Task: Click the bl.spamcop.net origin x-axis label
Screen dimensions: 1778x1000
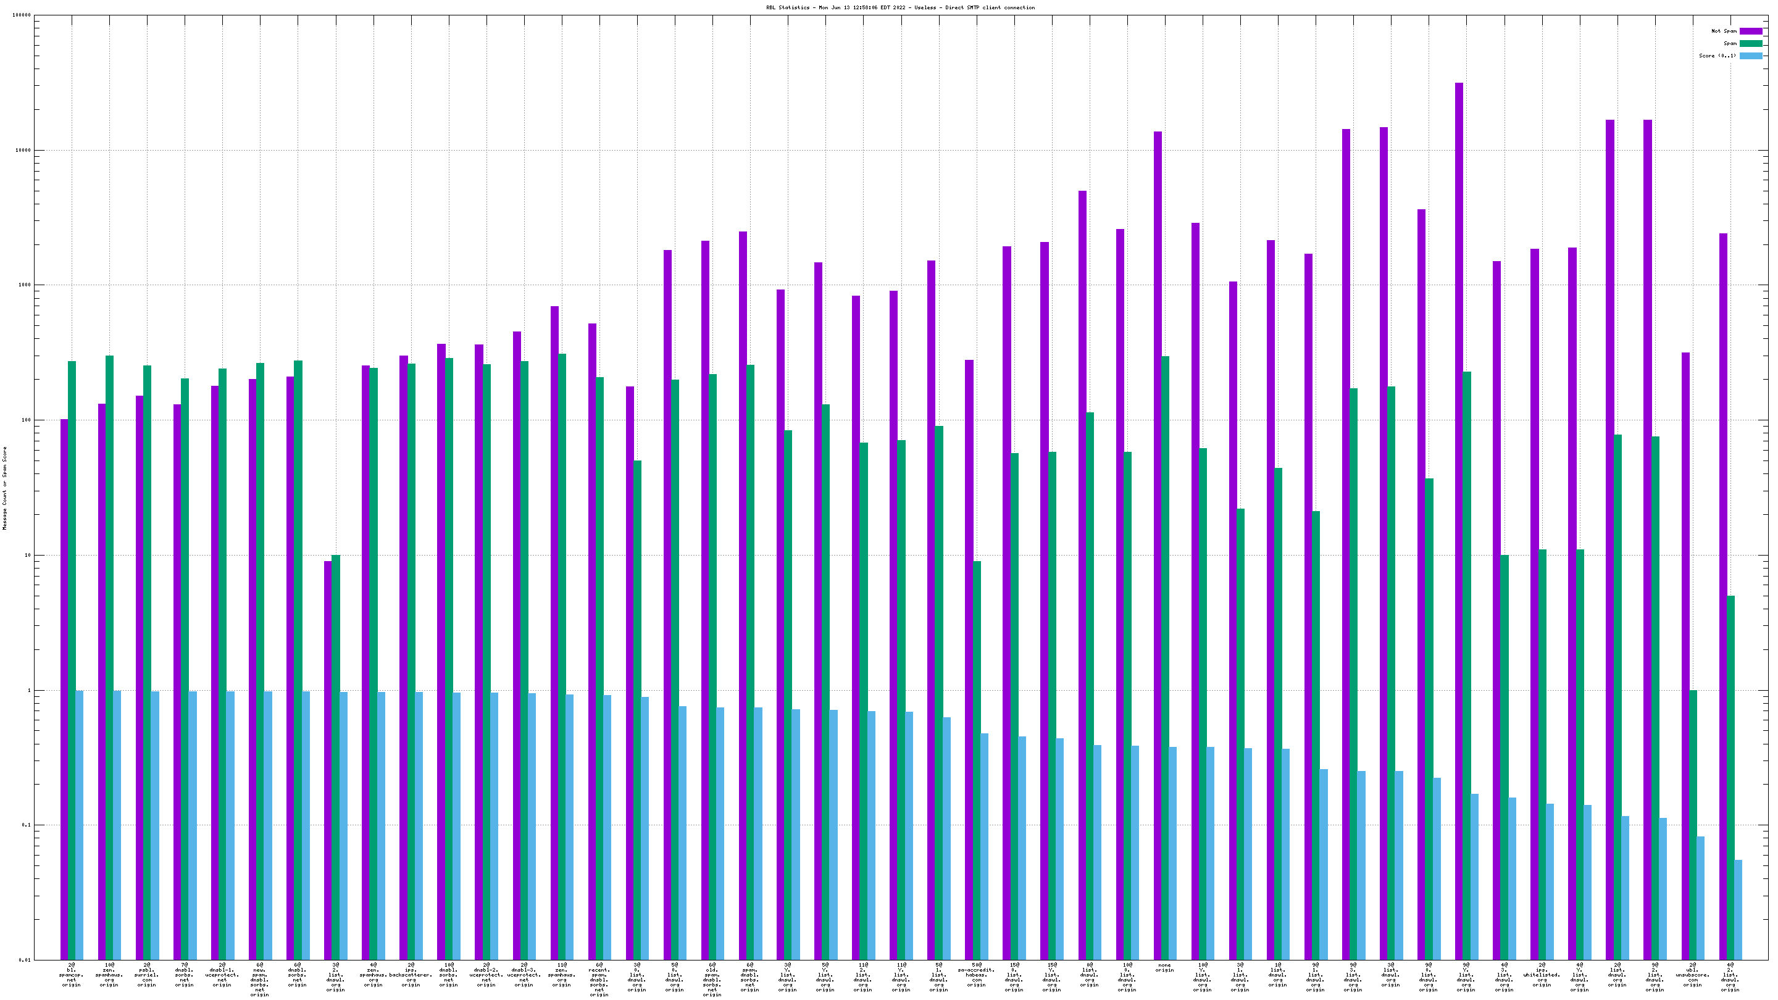Action: [71, 975]
